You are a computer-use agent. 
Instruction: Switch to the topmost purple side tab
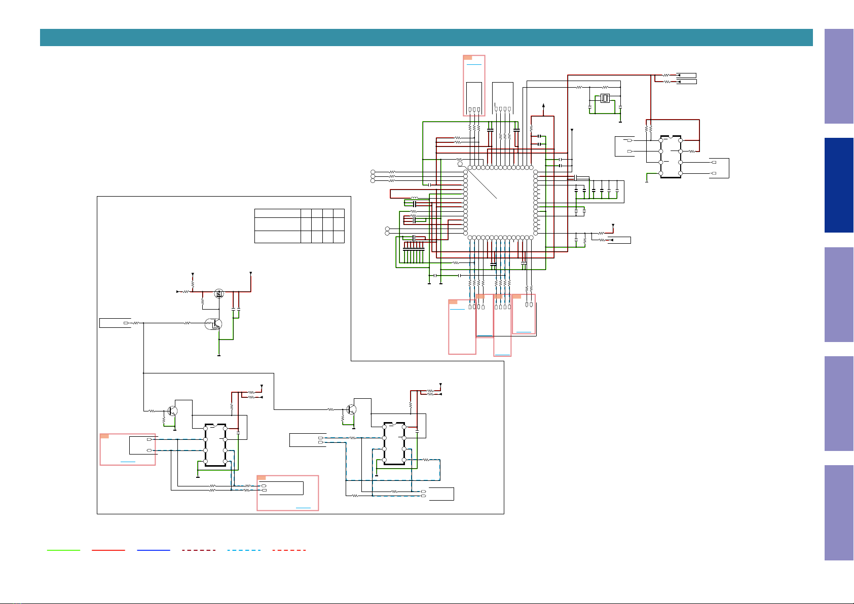tap(839, 76)
